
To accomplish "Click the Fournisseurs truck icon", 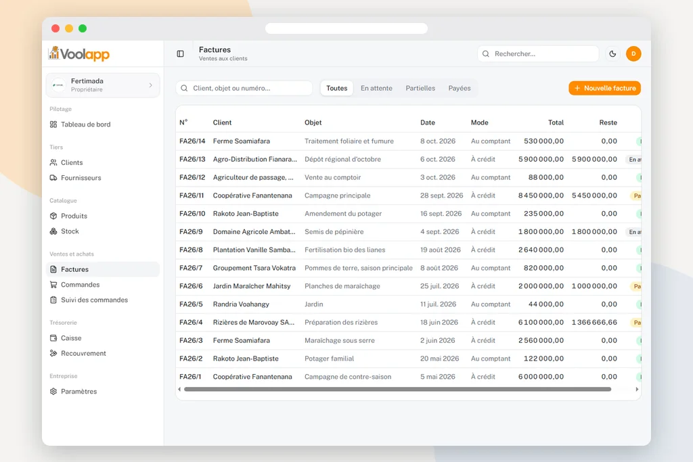I will [53, 178].
